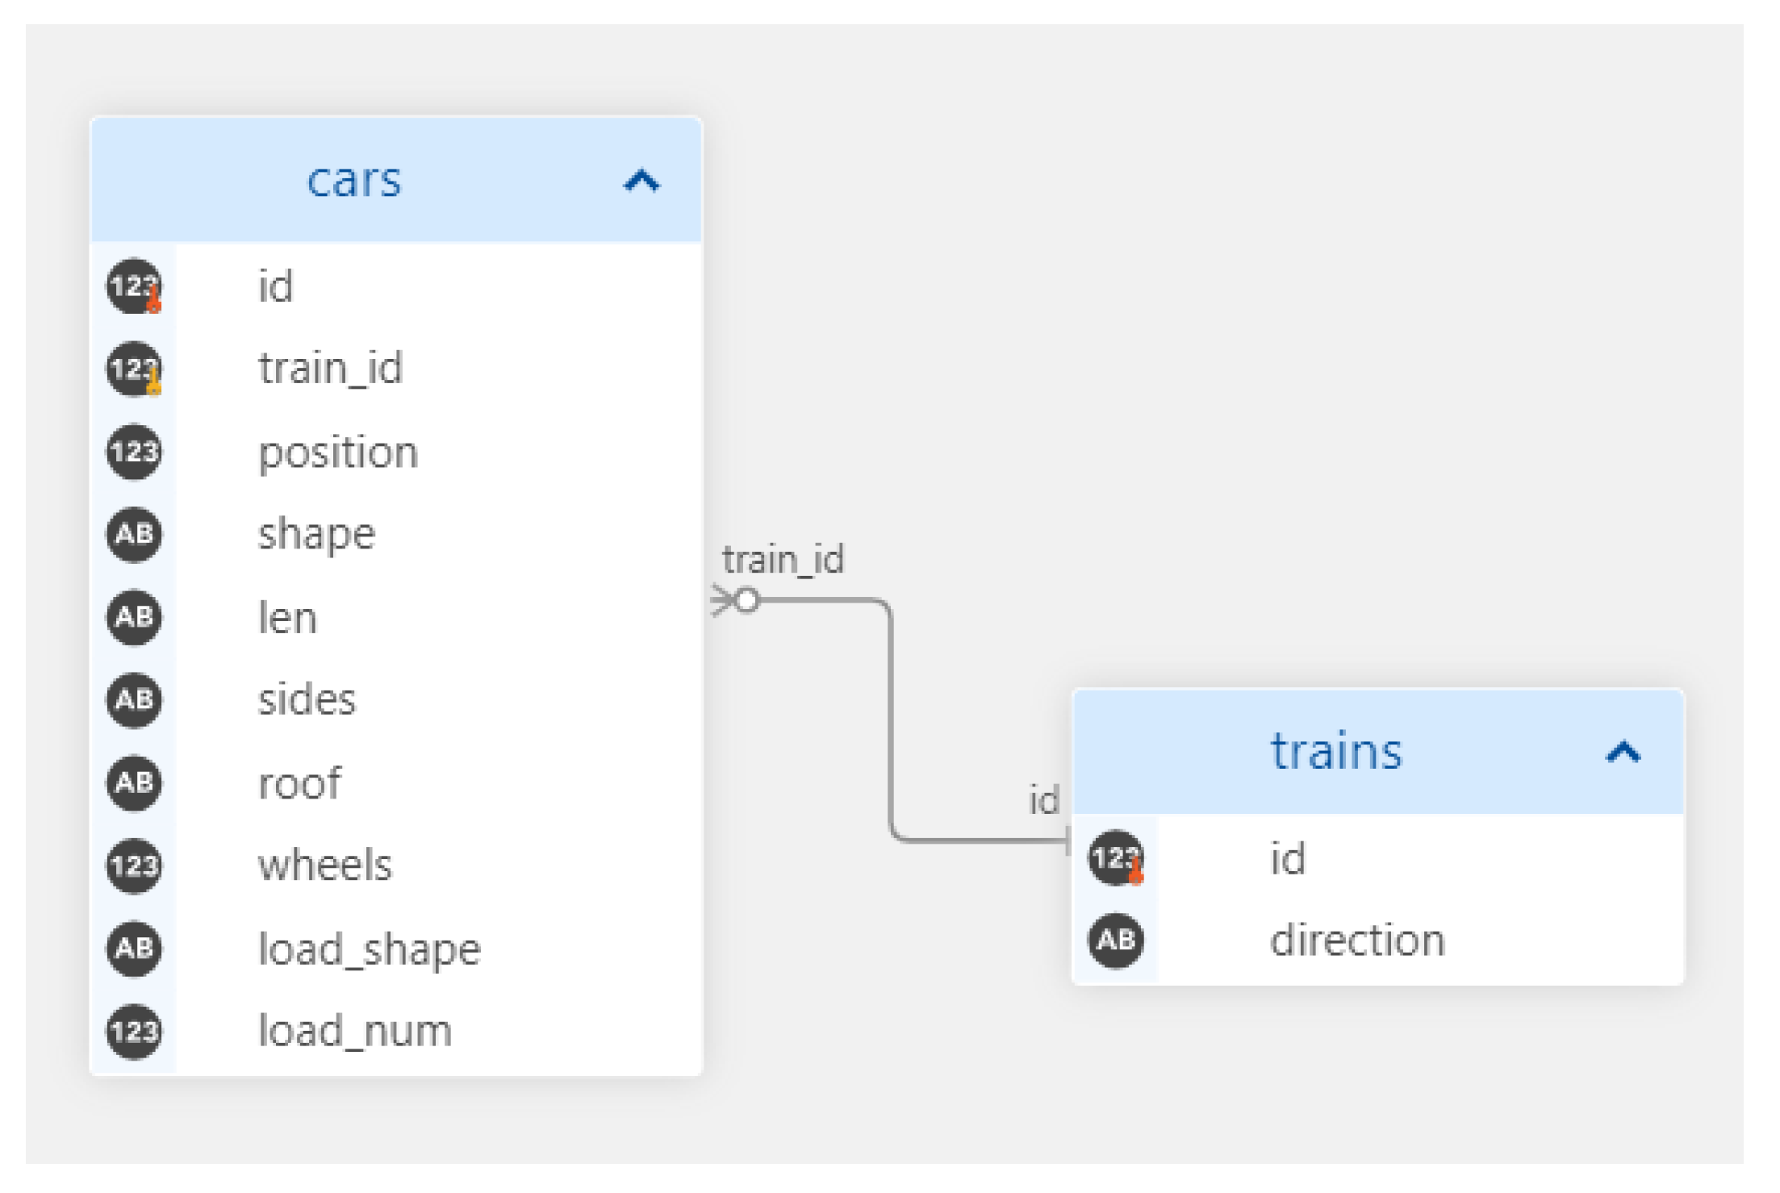The height and width of the screenshot is (1193, 1780).
Task: Click the load_num numeric type icon
Action: [x=134, y=1031]
